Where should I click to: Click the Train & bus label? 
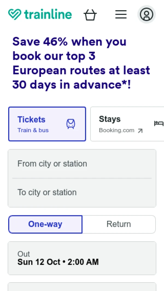point(33,130)
